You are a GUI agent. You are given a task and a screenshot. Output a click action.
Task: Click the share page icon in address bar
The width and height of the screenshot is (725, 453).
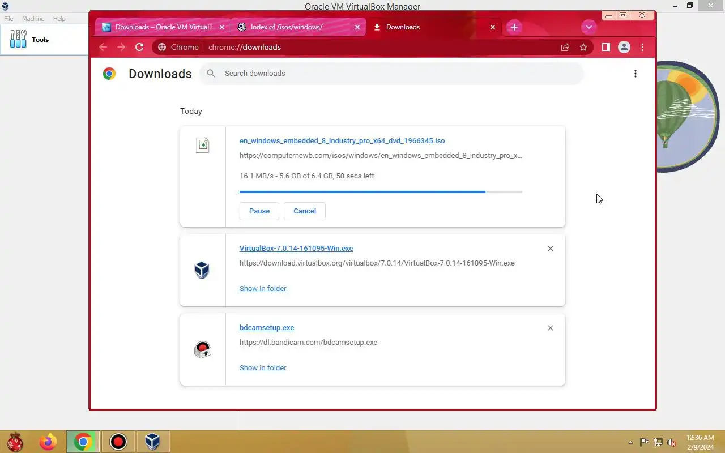[x=565, y=48]
